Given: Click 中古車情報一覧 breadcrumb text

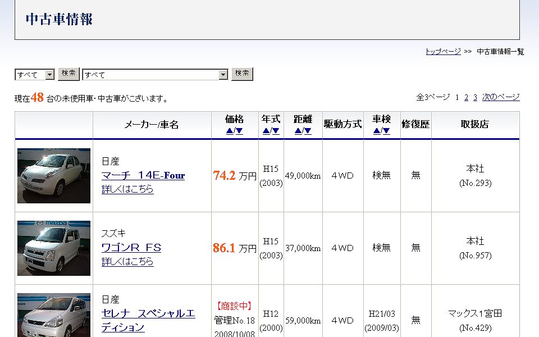Looking at the screenshot, I should (x=500, y=52).
